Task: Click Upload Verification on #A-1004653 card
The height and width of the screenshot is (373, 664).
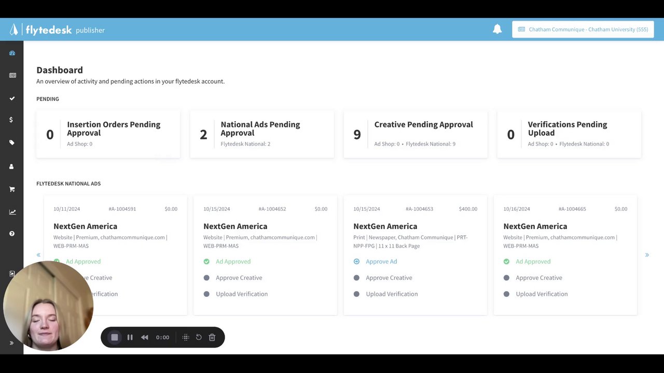Action: coord(392,294)
